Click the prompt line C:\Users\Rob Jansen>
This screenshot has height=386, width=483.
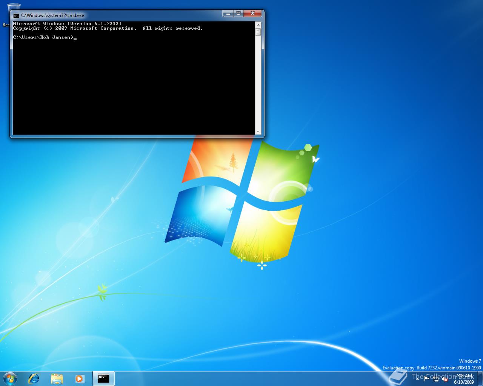point(44,37)
